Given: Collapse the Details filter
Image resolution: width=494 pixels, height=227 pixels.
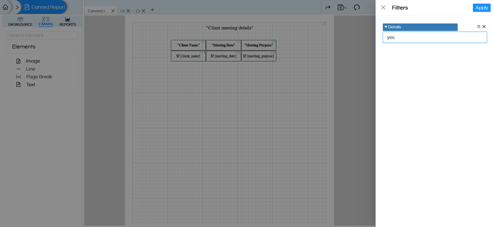Looking at the screenshot, I should click(x=386, y=27).
